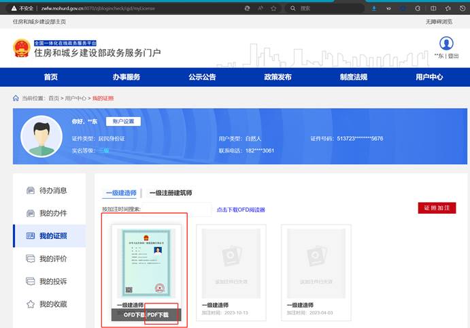
Task: Click the 我的收藏 star icon
Action: 30,304
